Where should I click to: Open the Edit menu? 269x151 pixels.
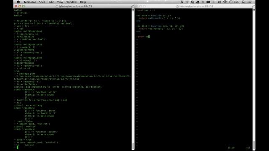51,2
